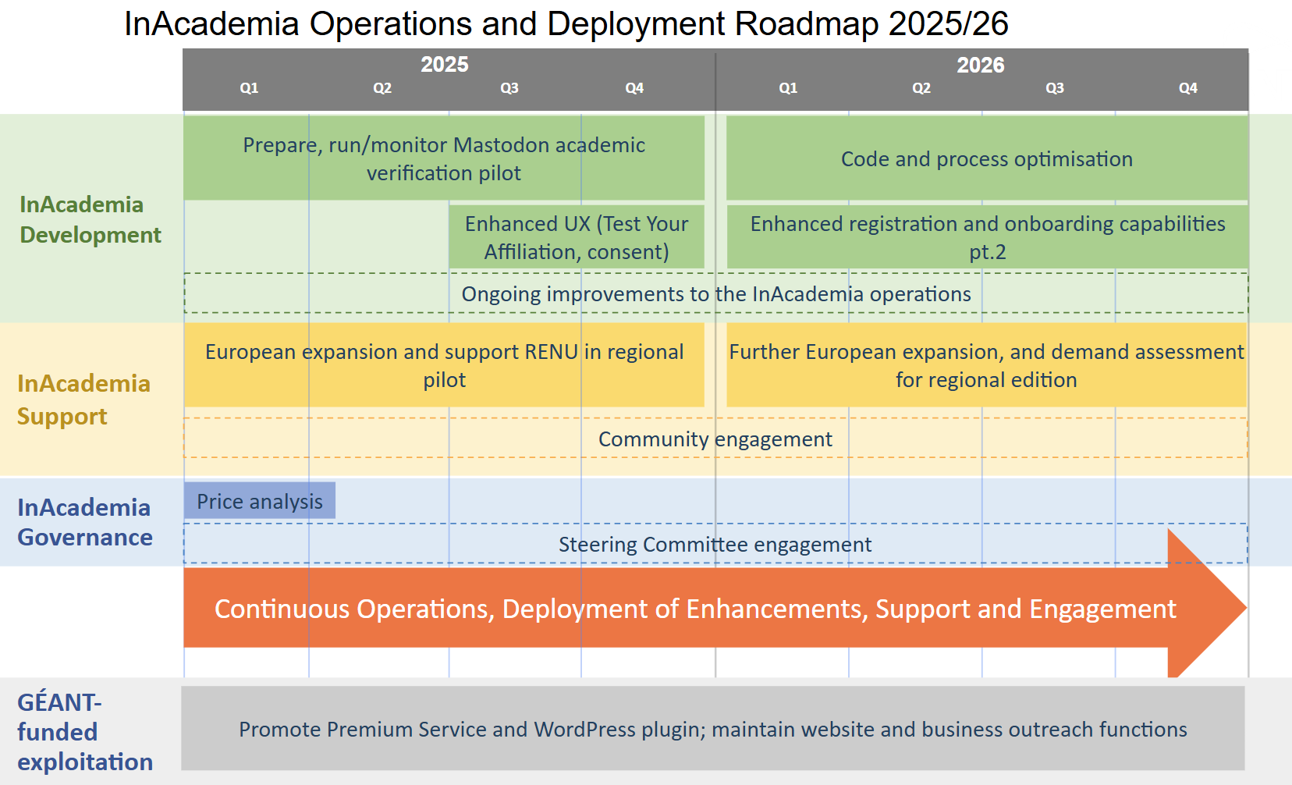The image size is (1292, 785).
Task: Click the Mastodon academic verification pilot bar
Action: coord(443,158)
